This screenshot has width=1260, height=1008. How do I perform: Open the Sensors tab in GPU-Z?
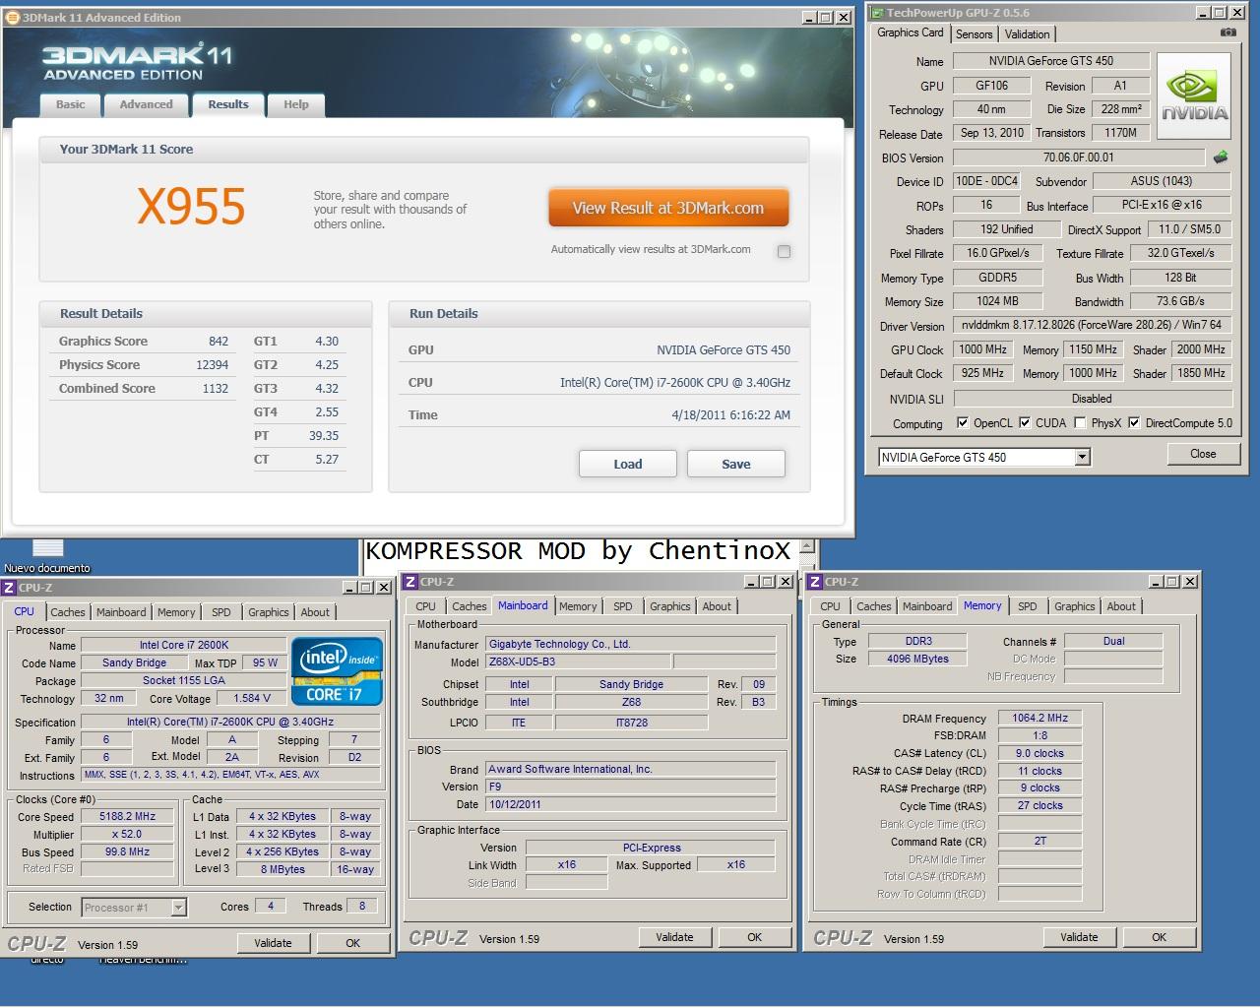click(x=974, y=34)
